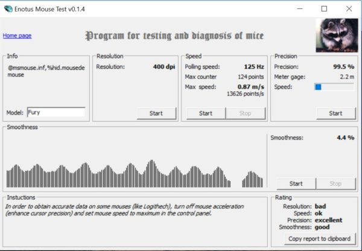The image size is (362, 251).
Task: Open the Home page link
Action: (17, 36)
